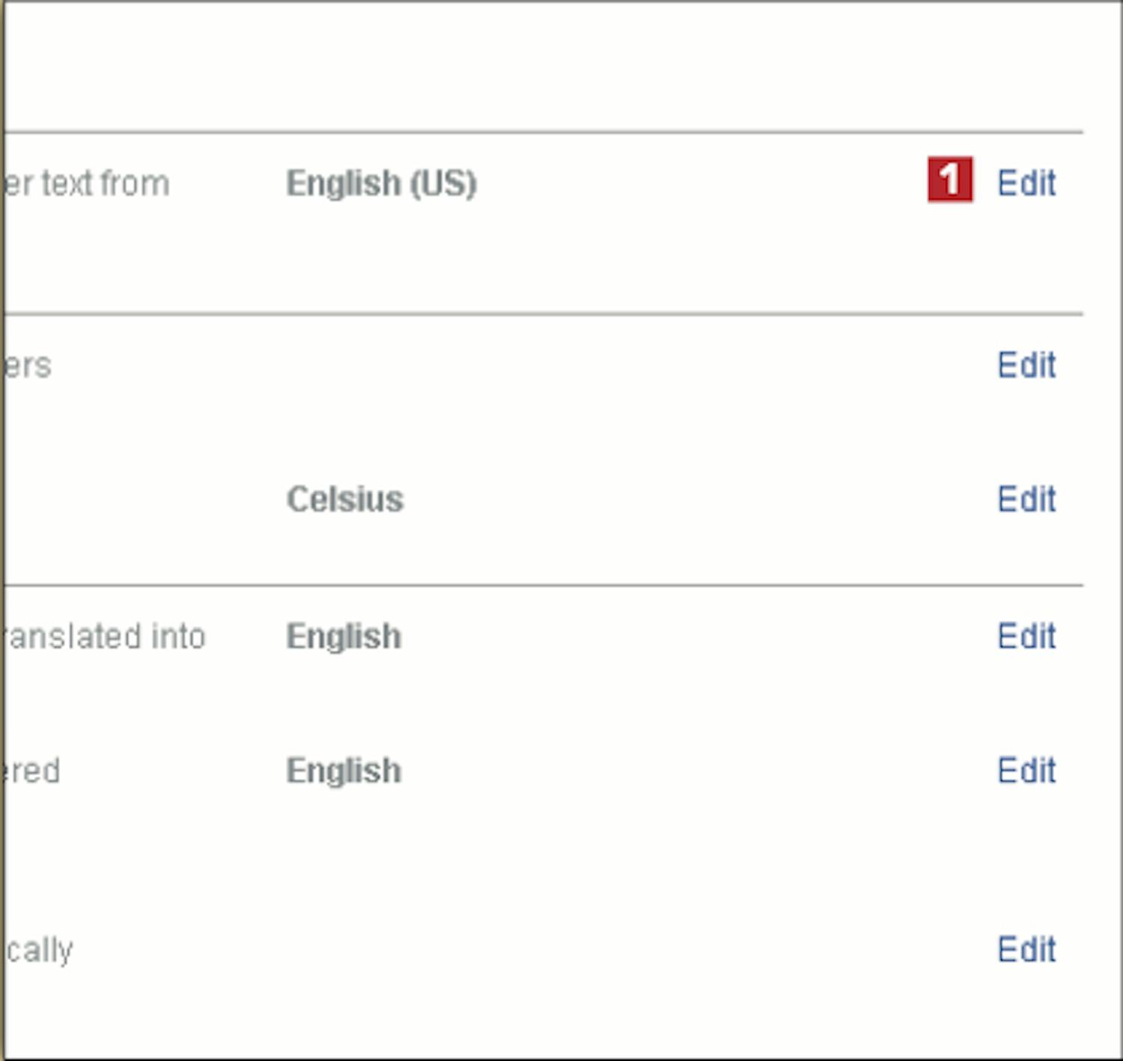1123x1061 pixels.
Task: Click the truncated 'ers' label
Action: point(28,366)
